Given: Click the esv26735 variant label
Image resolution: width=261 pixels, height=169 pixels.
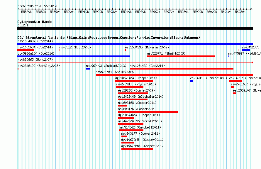Looking at the screenshot, I should pos(245,78).
